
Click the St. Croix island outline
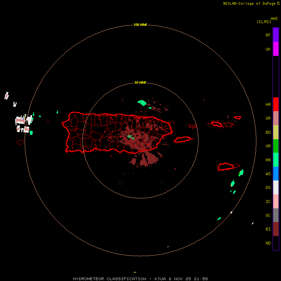coord(226,167)
